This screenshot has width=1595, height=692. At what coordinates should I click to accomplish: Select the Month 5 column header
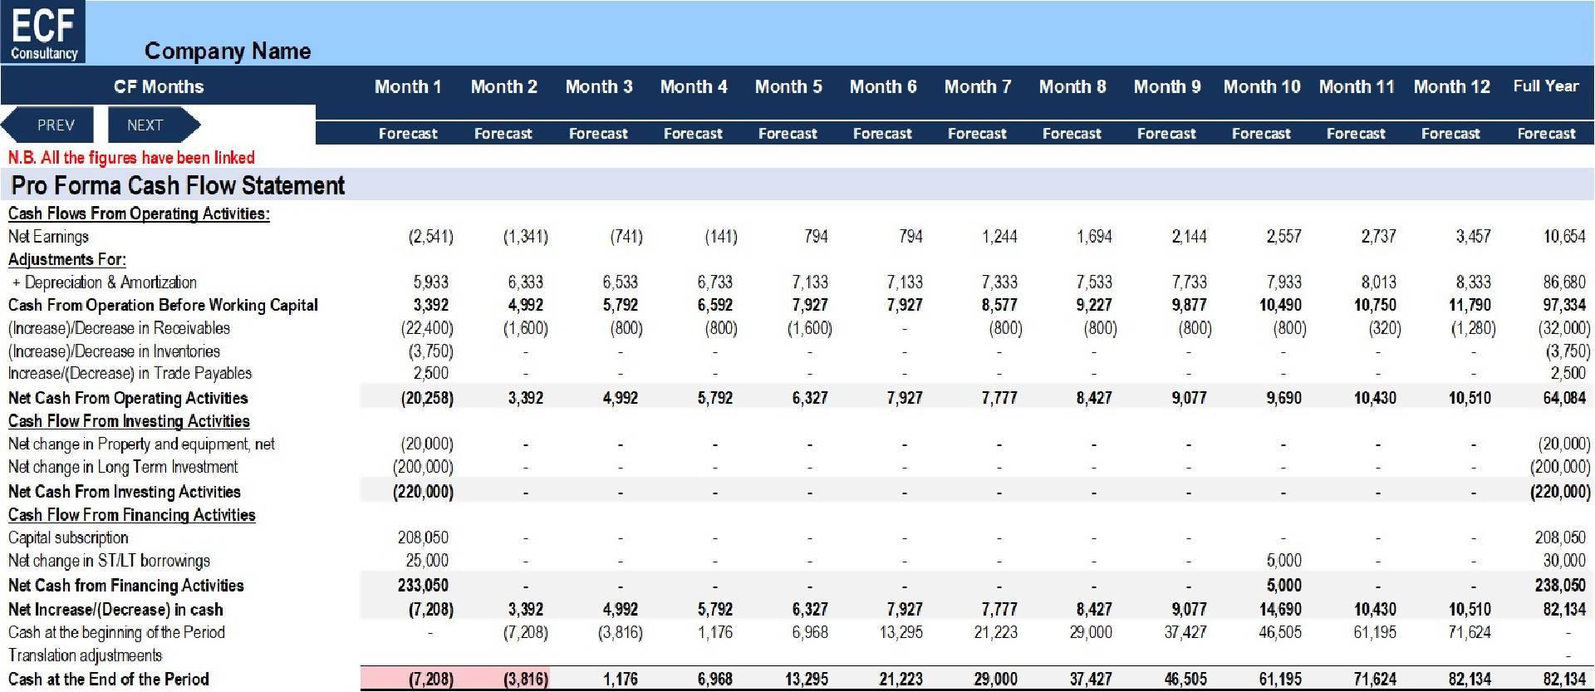pos(788,86)
